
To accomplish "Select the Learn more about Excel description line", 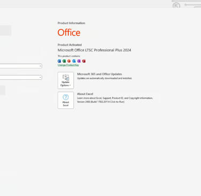I will (x=115, y=98).
